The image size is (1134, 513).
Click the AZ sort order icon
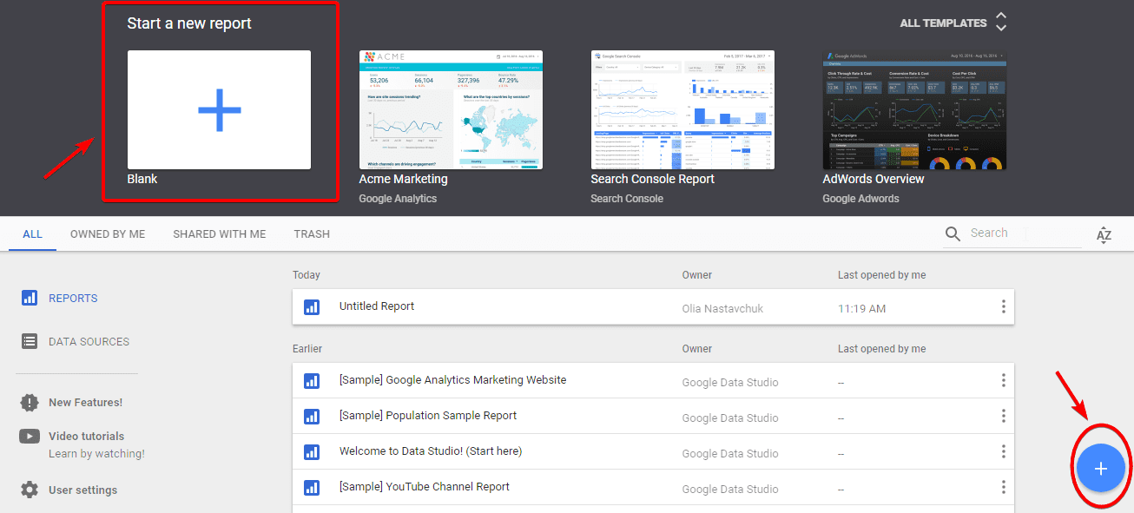pos(1104,234)
